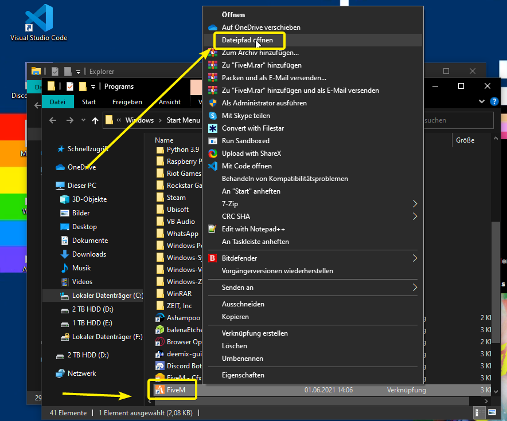The width and height of the screenshot is (507, 421).
Task: Open the Downloads folder in sidebar
Action: pos(89,254)
